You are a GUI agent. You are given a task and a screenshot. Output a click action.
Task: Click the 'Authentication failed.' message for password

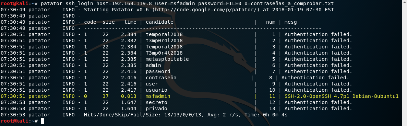pyautogui.click(x=318, y=71)
